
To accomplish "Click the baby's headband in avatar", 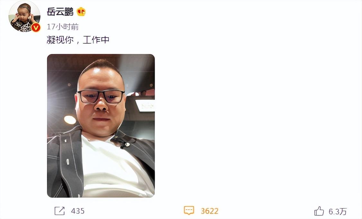I will click(x=25, y=8).
